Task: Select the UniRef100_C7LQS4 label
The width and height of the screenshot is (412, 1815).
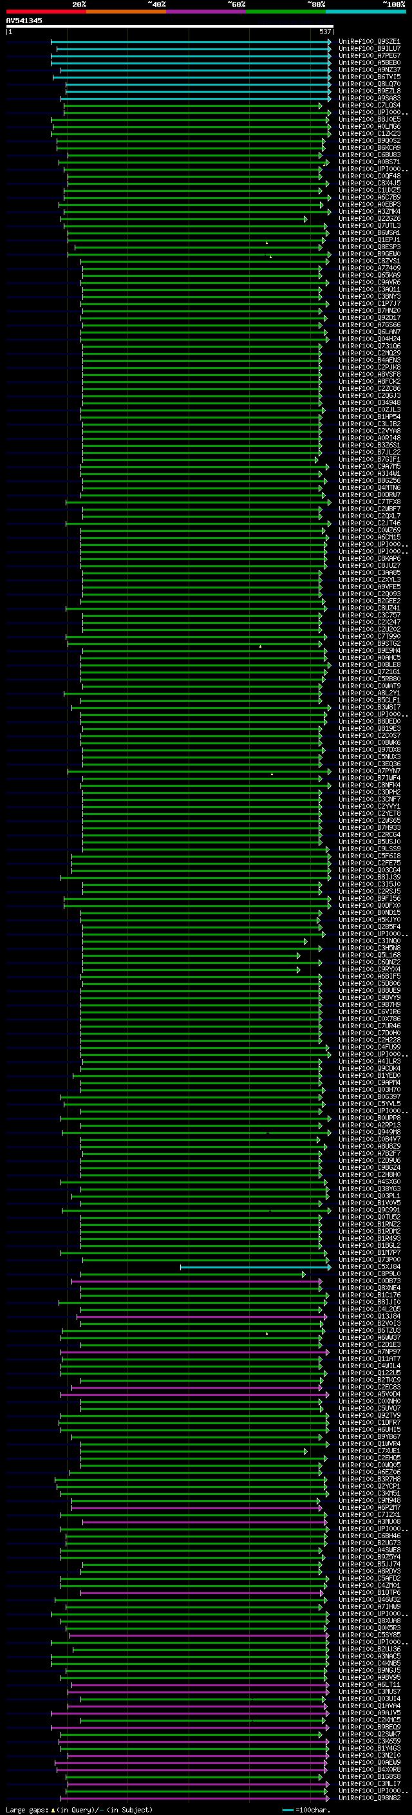Action: [x=370, y=105]
